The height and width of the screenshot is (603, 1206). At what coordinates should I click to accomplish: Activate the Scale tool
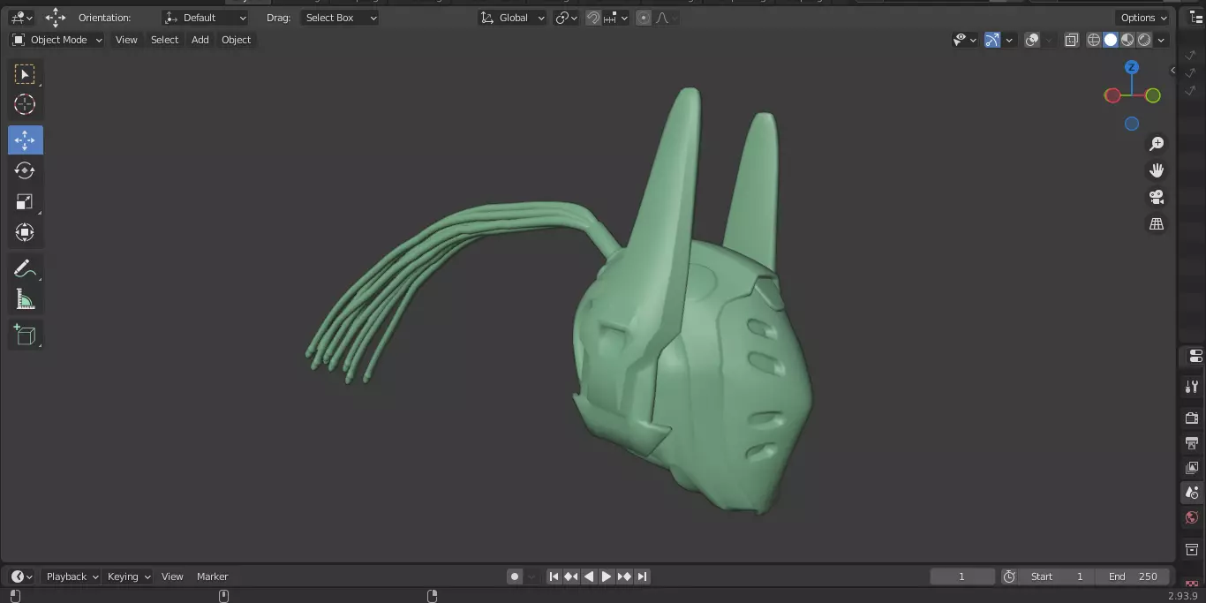[x=25, y=201]
